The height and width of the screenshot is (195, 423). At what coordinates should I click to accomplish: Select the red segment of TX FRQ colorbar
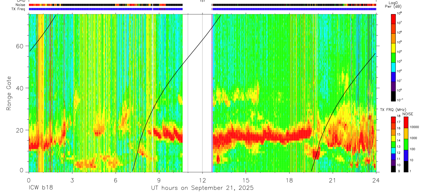pyautogui.click(x=393, y=120)
